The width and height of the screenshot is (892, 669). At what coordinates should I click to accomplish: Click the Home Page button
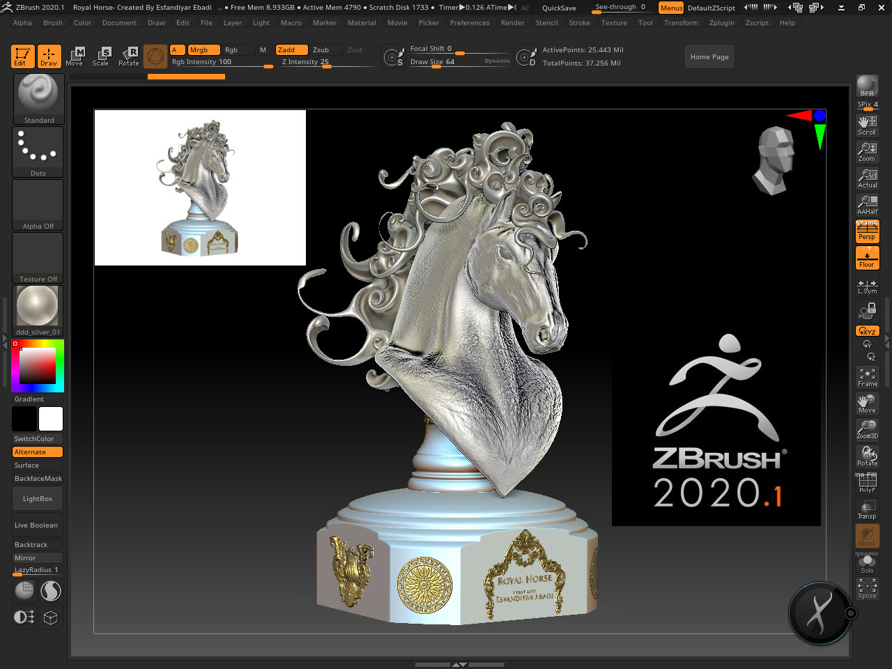[709, 57]
